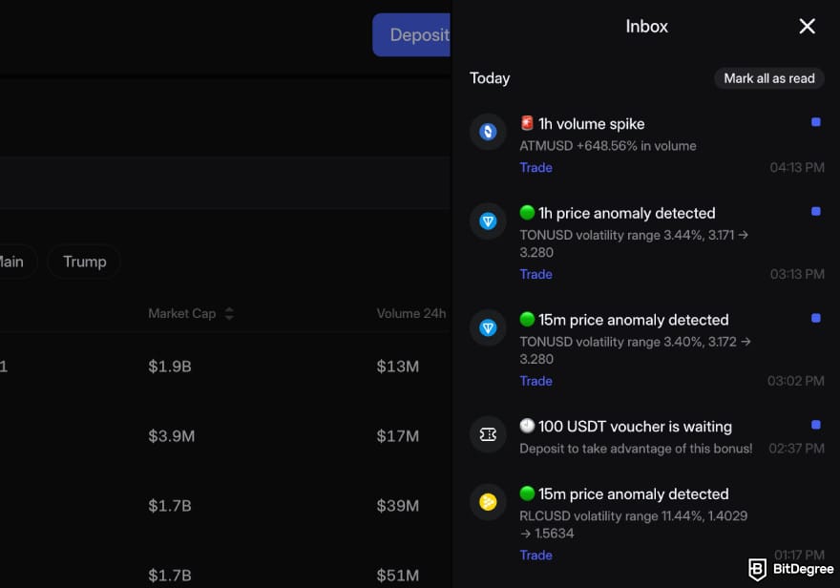Viewport: 840px width, 588px height.
Task: Click the 'TONUSD volatility range 3.44%' description
Action: click(x=634, y=243)
